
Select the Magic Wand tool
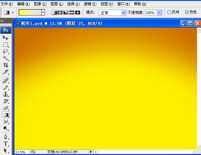pyautogui.click(x=5, y=58)
